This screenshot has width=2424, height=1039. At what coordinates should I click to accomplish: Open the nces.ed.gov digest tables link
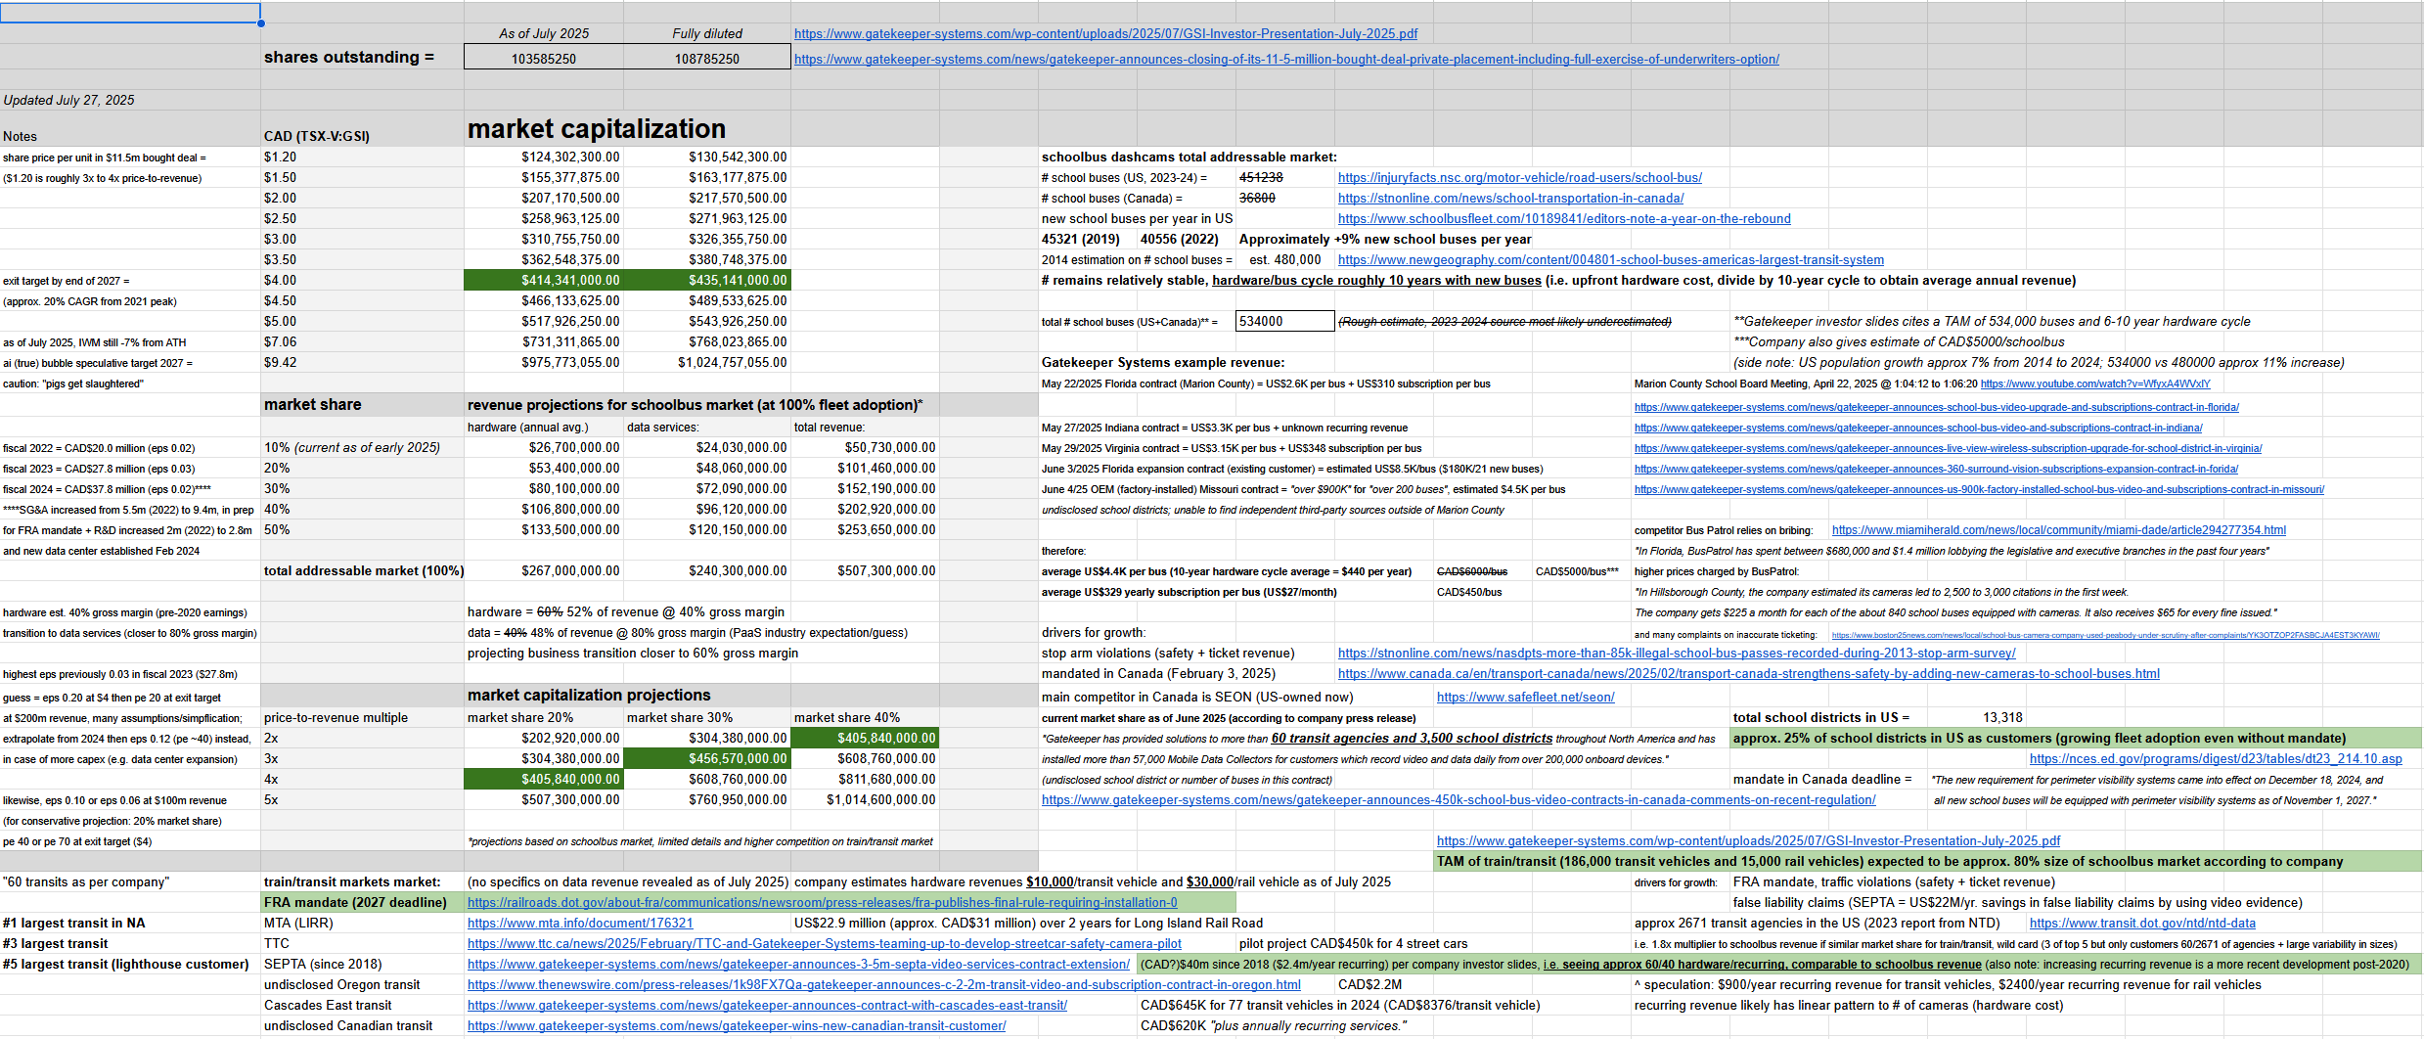click(x=2216, y=759)
